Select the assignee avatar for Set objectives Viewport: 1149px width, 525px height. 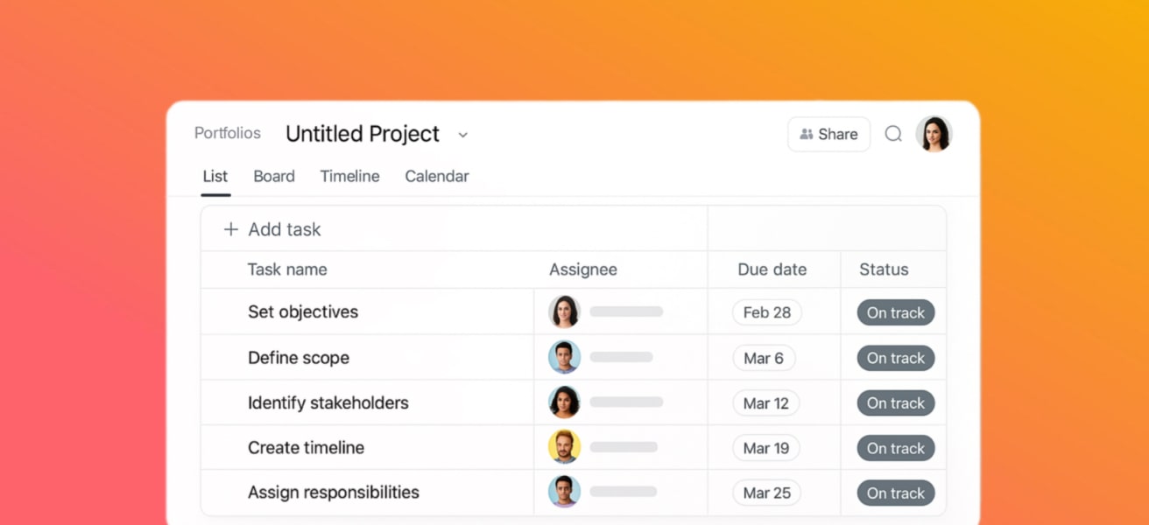tap(565, 311)
